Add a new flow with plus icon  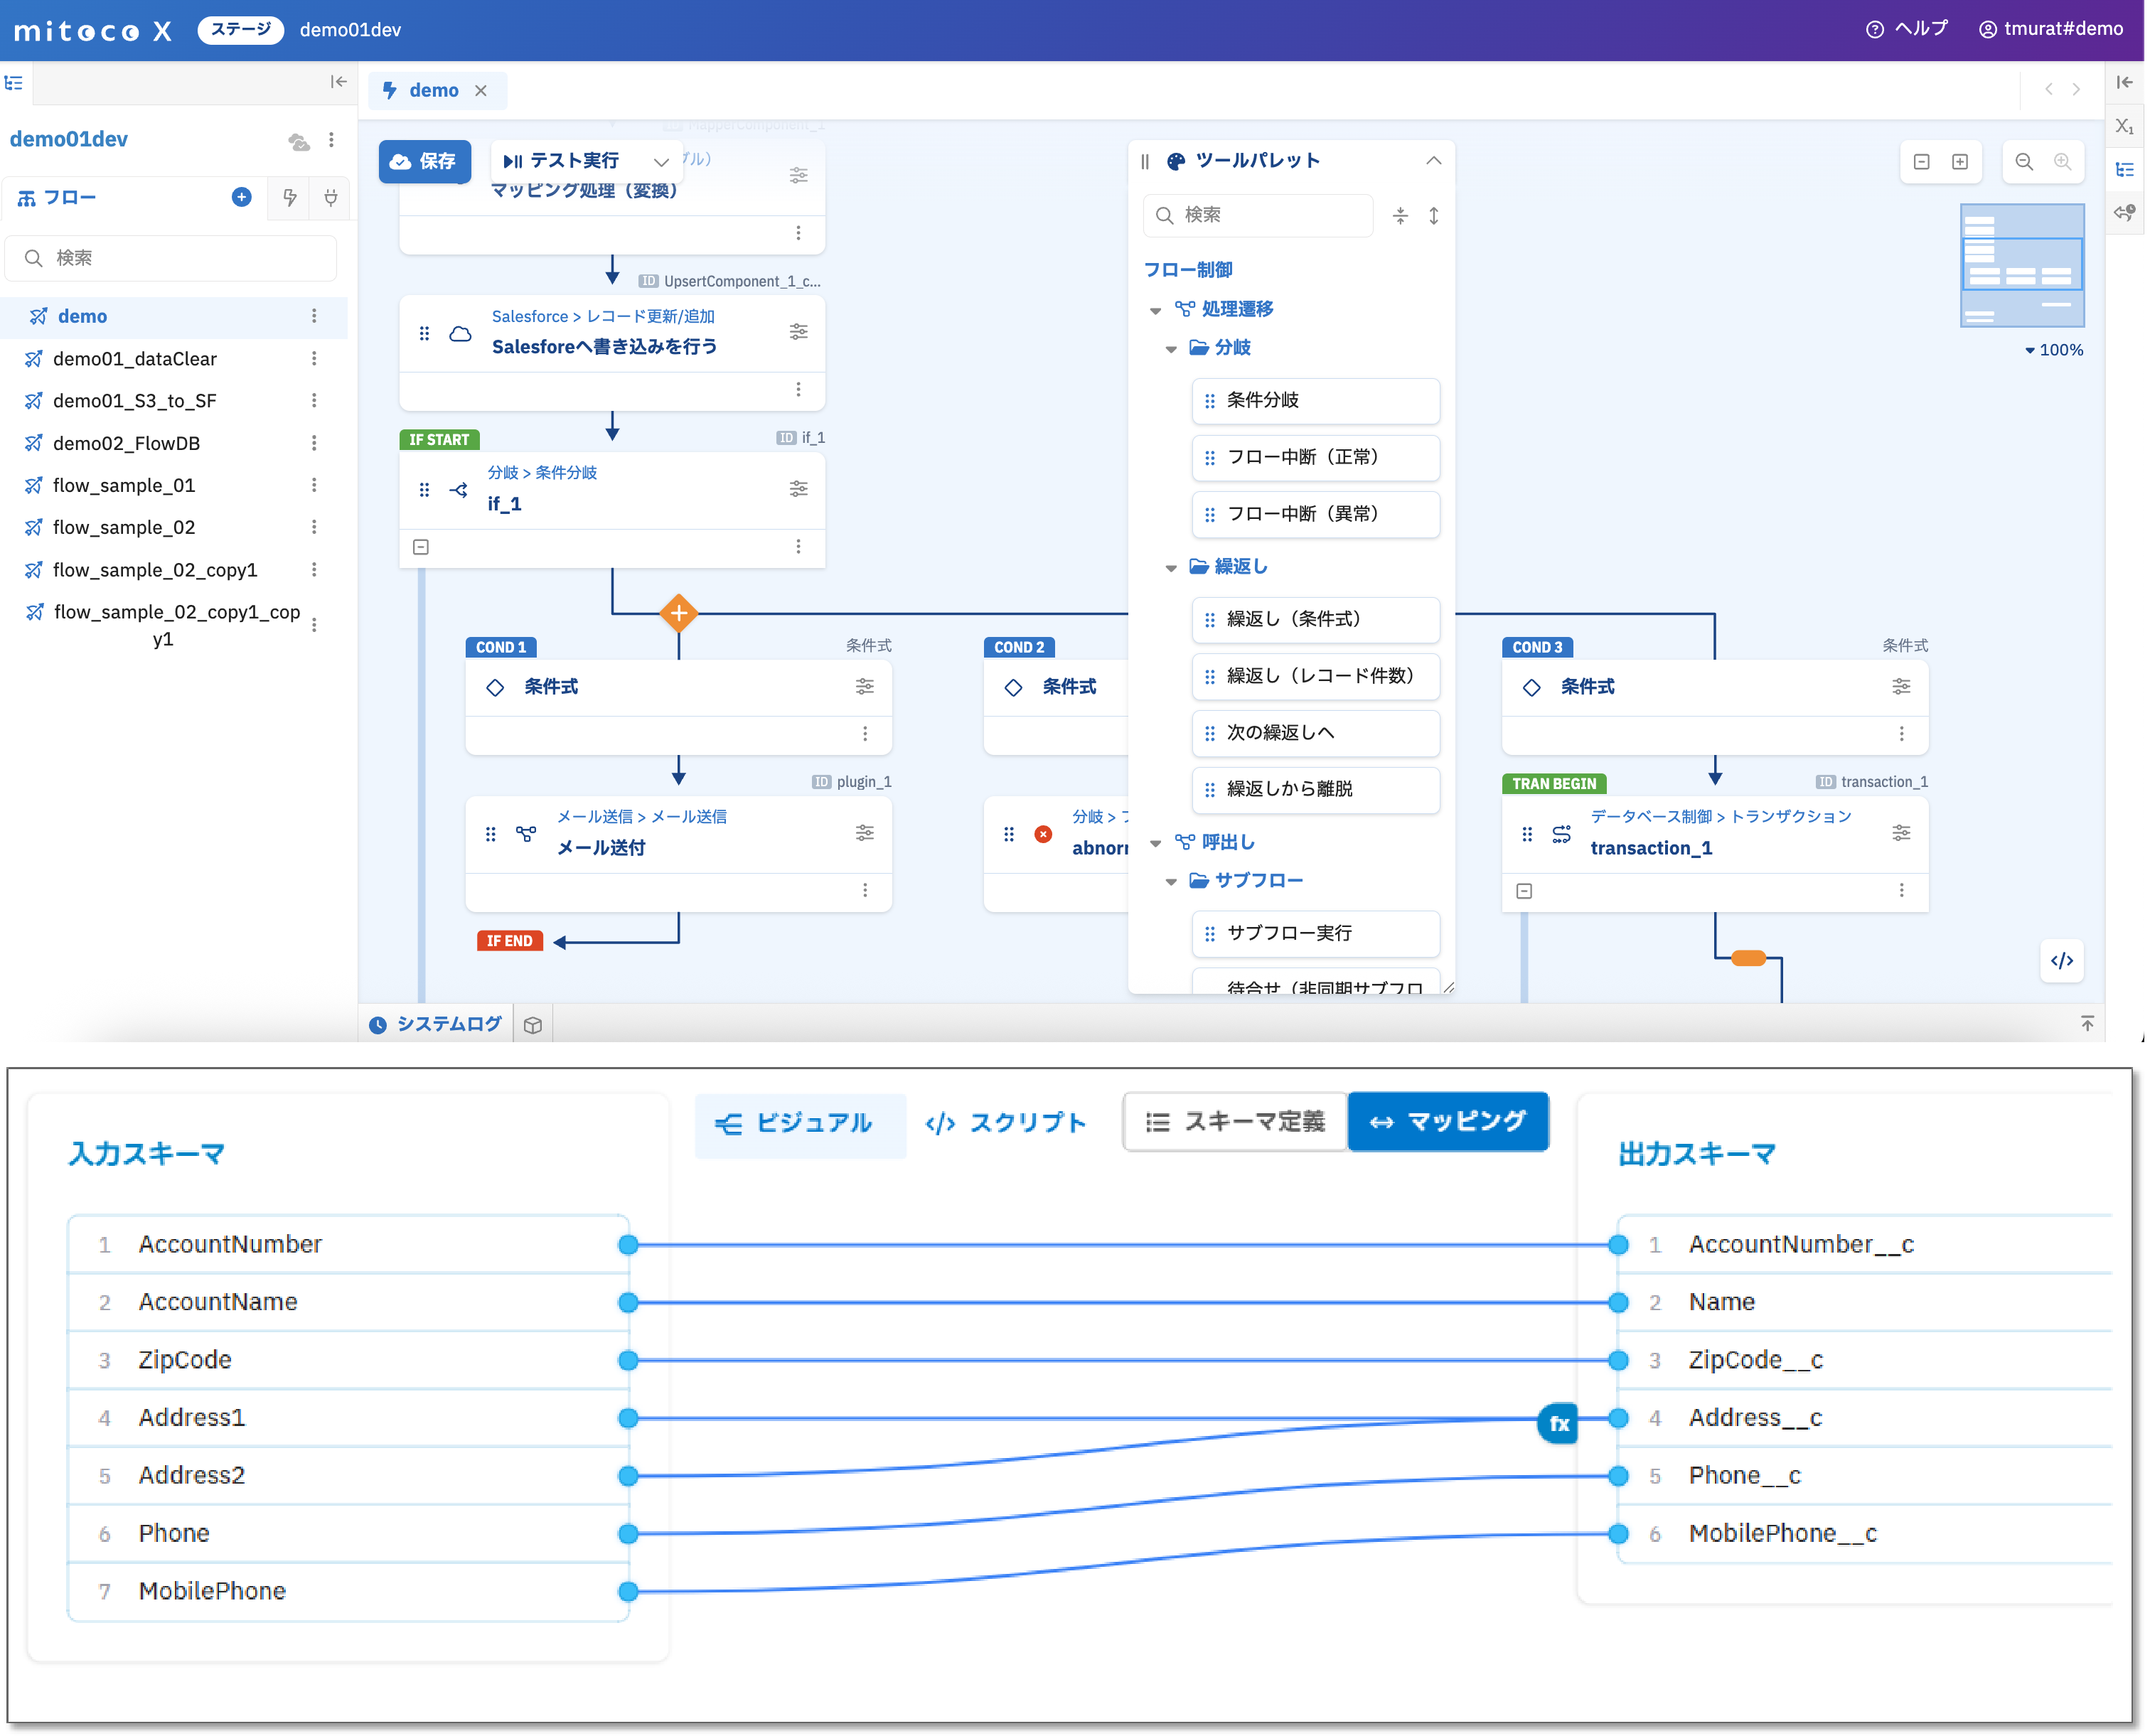pyautogui.click(x=241, y=197)
